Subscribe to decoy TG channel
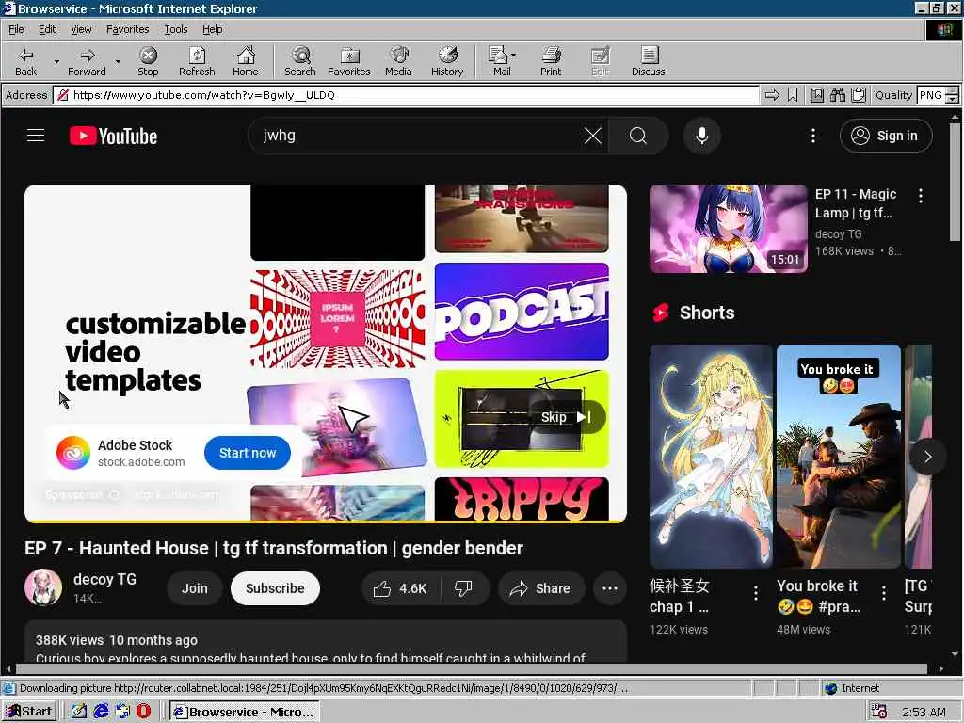 point(275,588)
